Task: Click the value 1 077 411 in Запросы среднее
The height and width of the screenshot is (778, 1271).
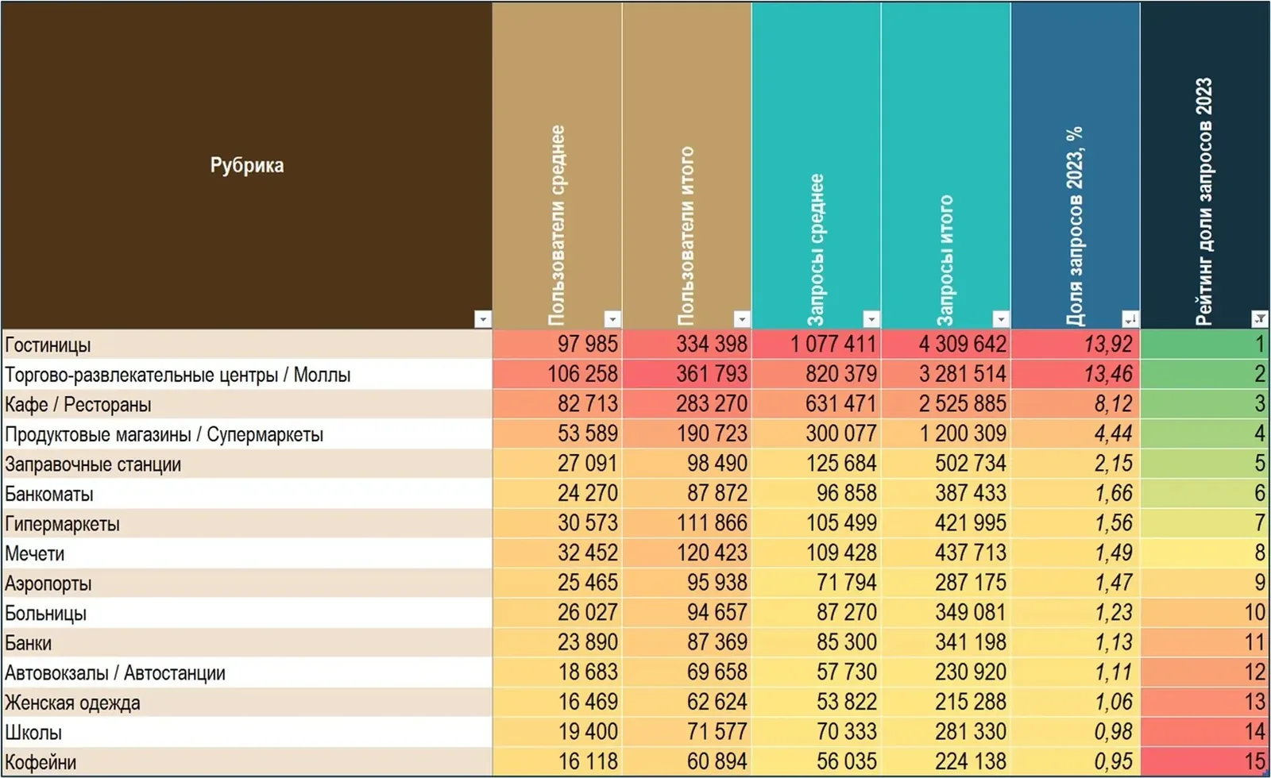Action: pos(816,345)
